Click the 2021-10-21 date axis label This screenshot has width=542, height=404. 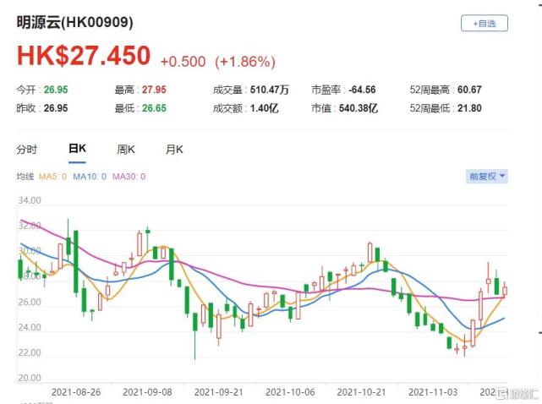click(361, 392)
